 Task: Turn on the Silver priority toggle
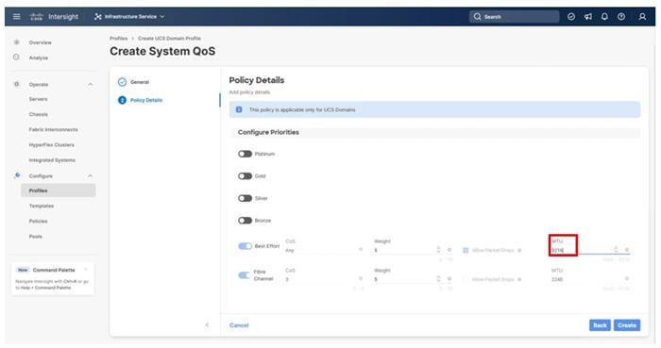(245, 198)
